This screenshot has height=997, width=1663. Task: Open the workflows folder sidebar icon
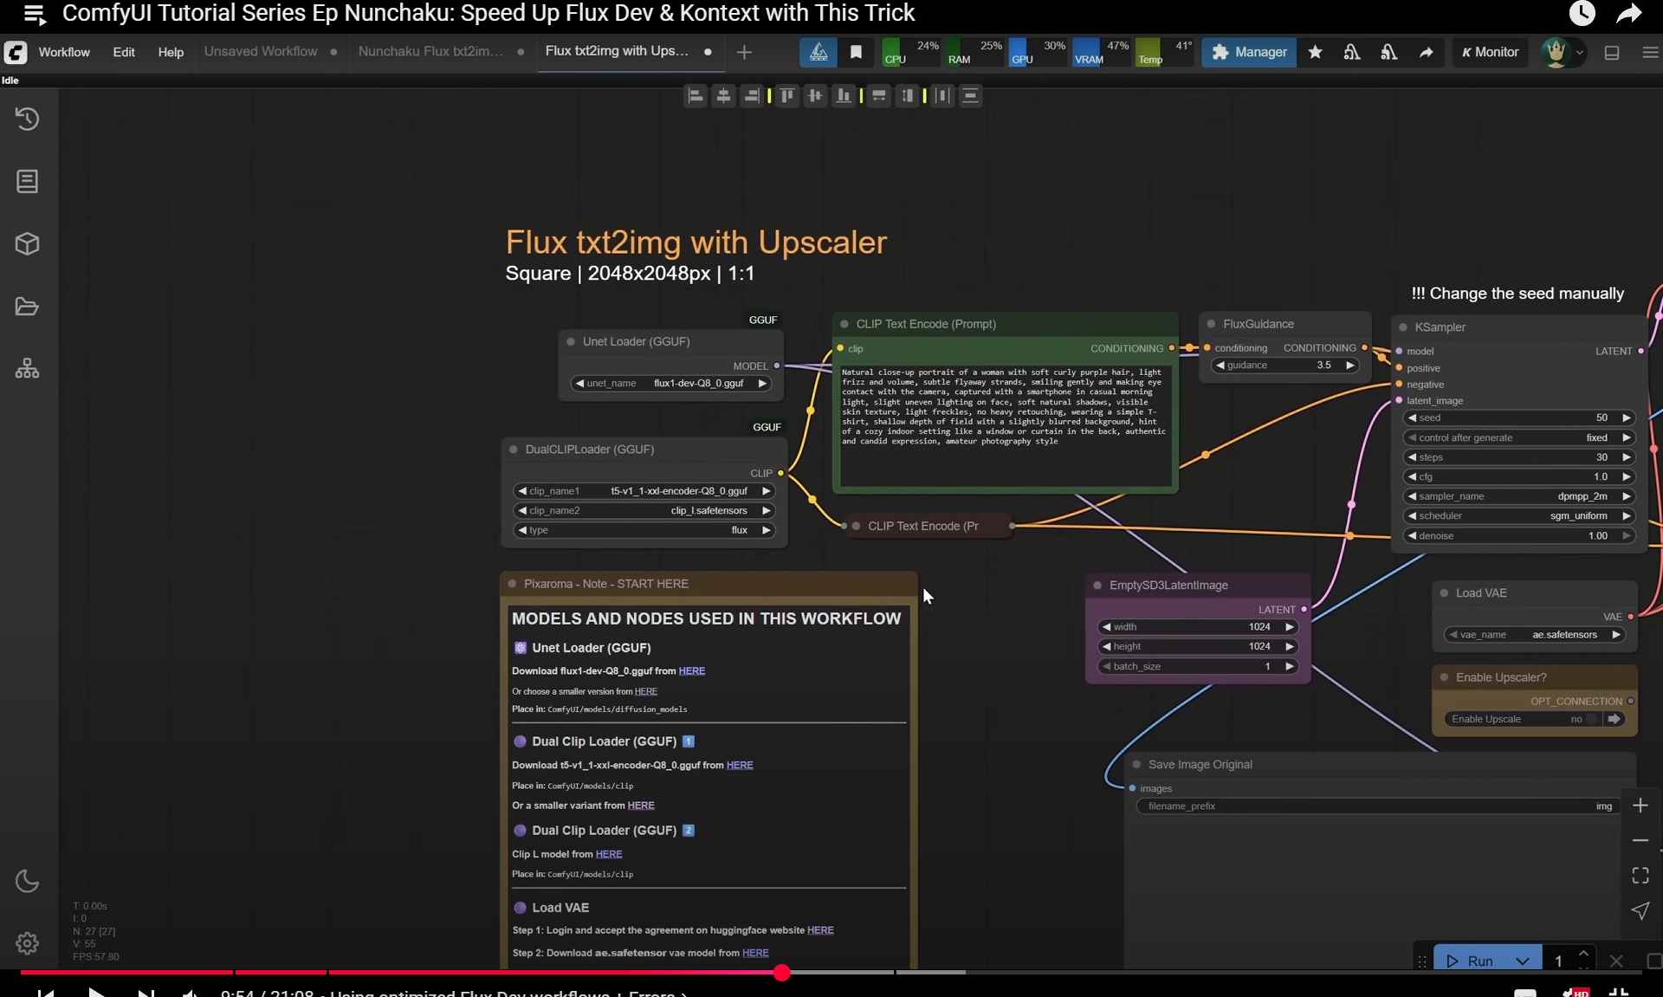click(28, 307)
